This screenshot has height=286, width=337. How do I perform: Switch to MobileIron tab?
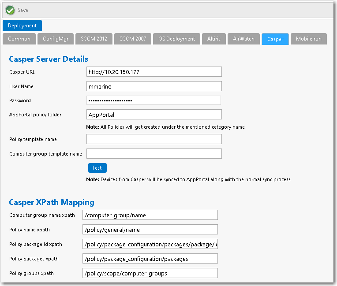[x=309, y=39]
